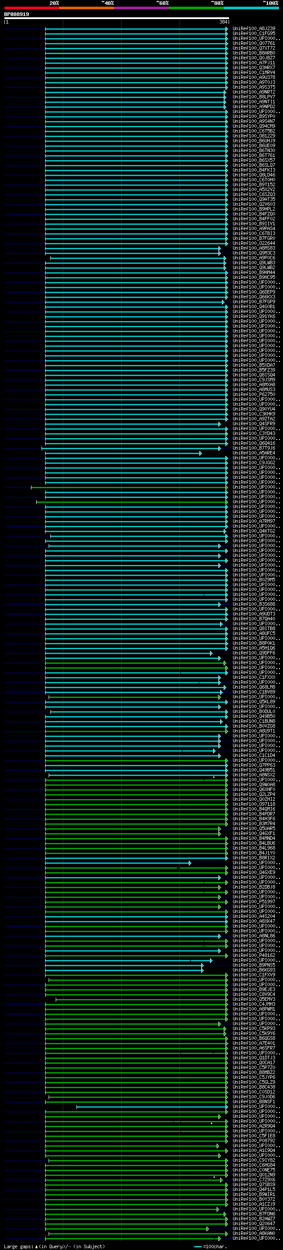Select the UniRef100_B4FKI3 label

tap(254, 170)
